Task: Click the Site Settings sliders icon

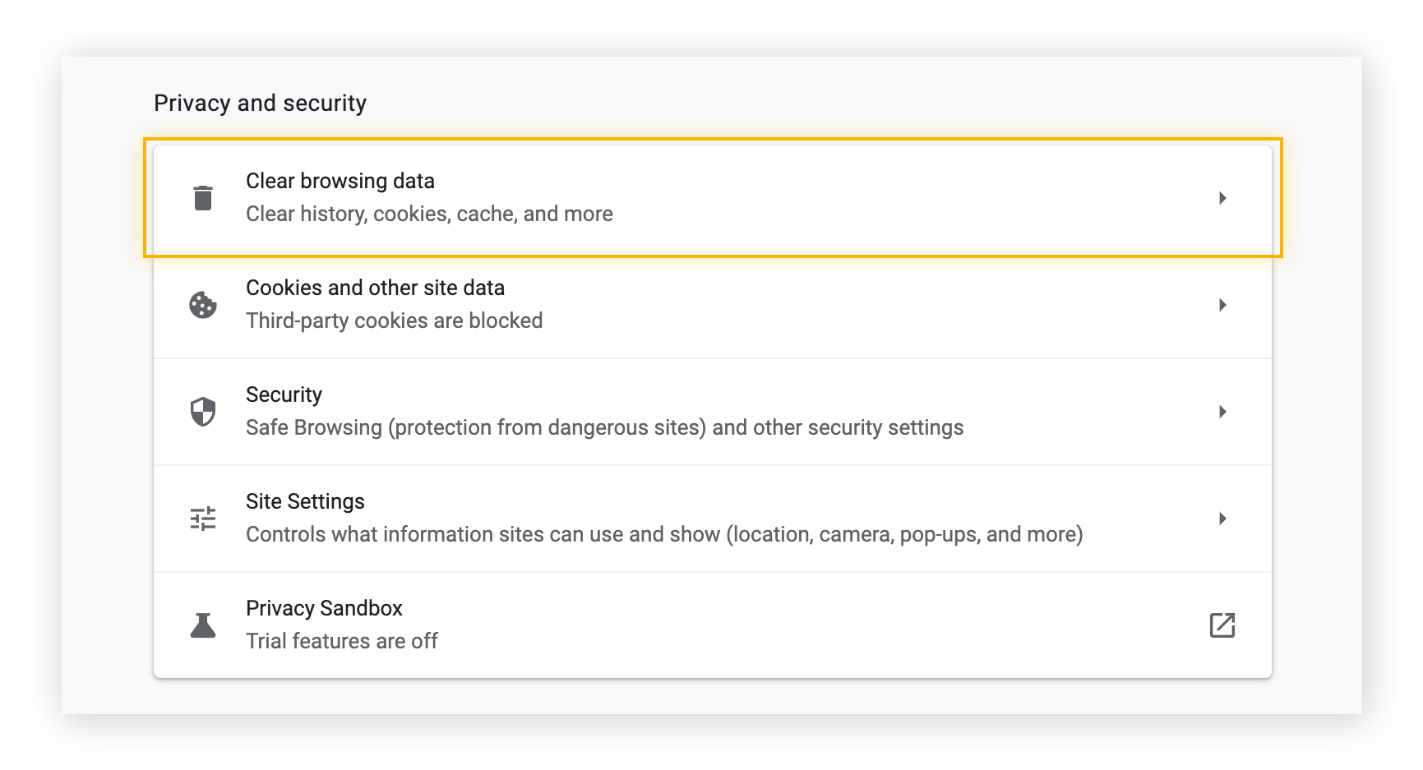Action: click(x=203, y=519)
